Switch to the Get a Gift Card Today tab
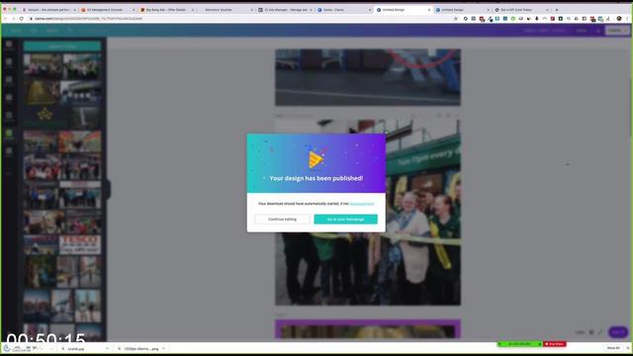The image size is (633, 356). pyautogui.click(x=521, y=10)
